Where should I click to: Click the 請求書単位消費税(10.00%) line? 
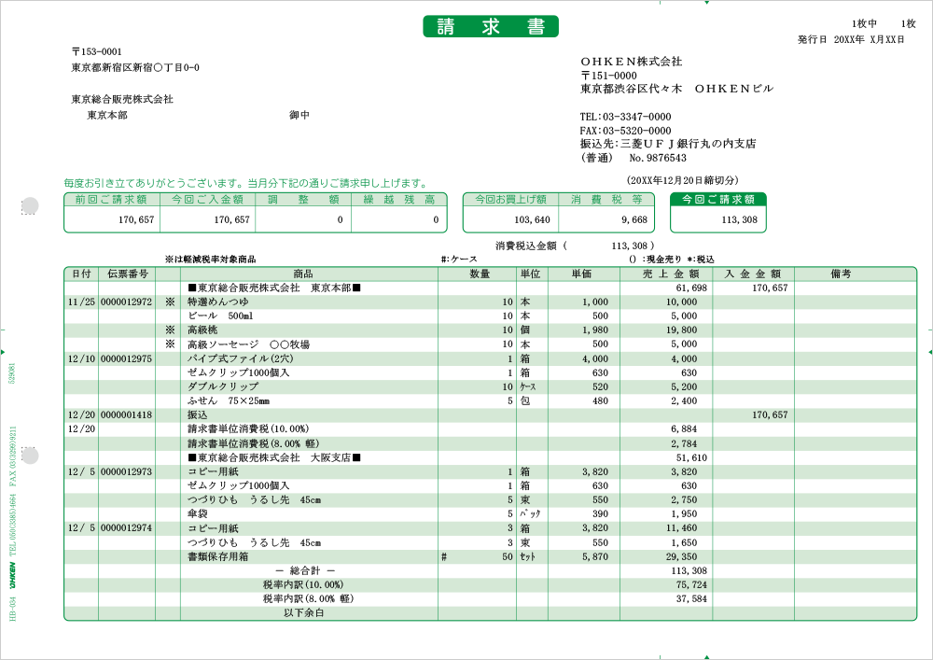point(249,428)
